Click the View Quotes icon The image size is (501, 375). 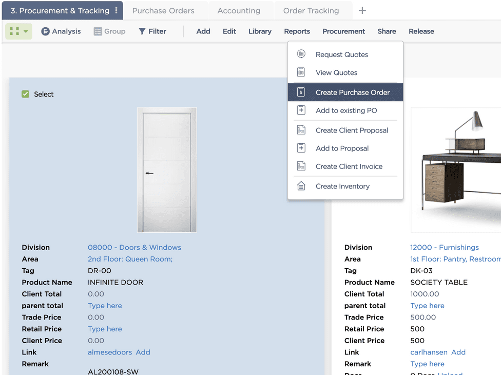[301, 72]
